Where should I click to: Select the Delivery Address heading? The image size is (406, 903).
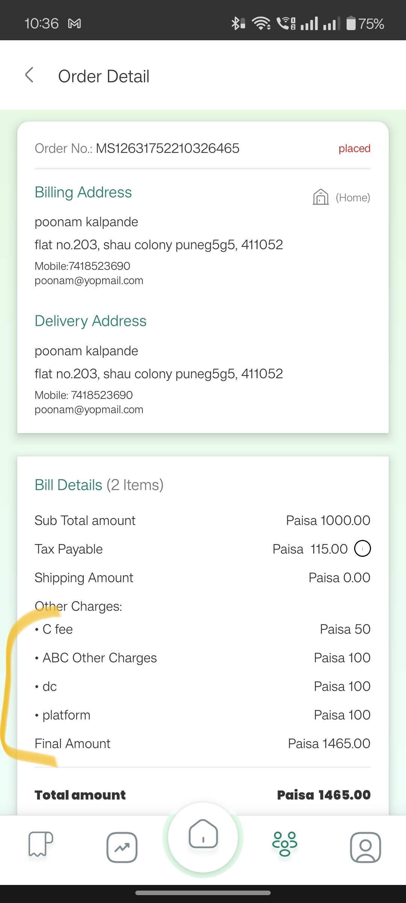[90, 321]
